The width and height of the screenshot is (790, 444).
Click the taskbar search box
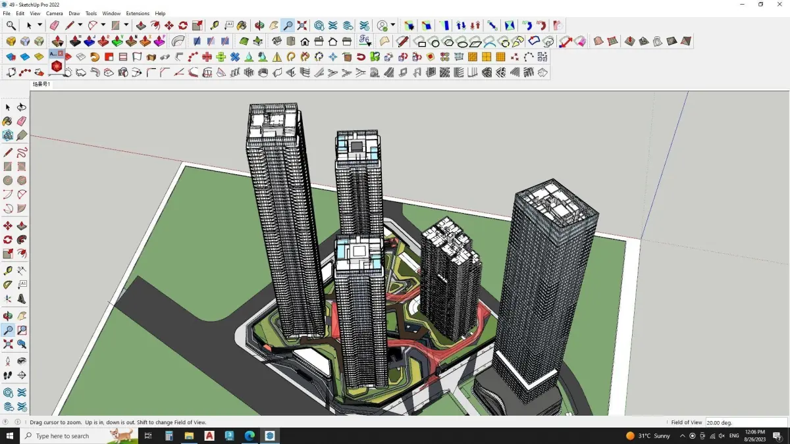tap(79, 435)
